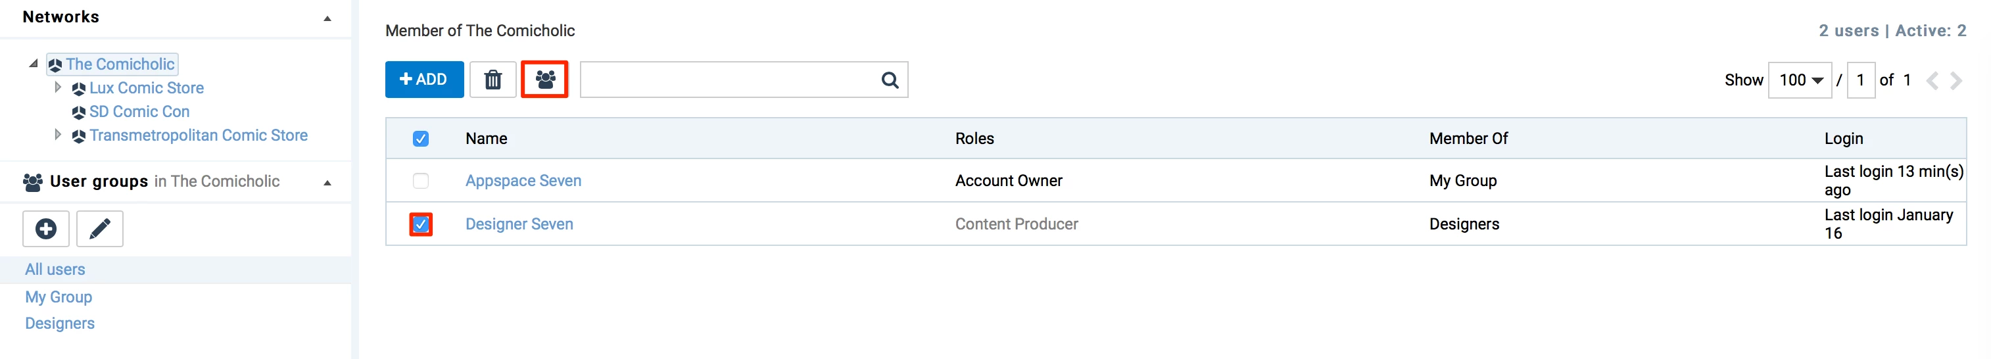
Task: Go to the next page arrow
Action: coord(1956,80)
